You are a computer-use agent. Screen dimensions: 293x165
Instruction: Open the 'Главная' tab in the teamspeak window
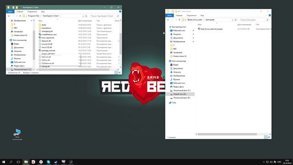(x=179, y=15)
